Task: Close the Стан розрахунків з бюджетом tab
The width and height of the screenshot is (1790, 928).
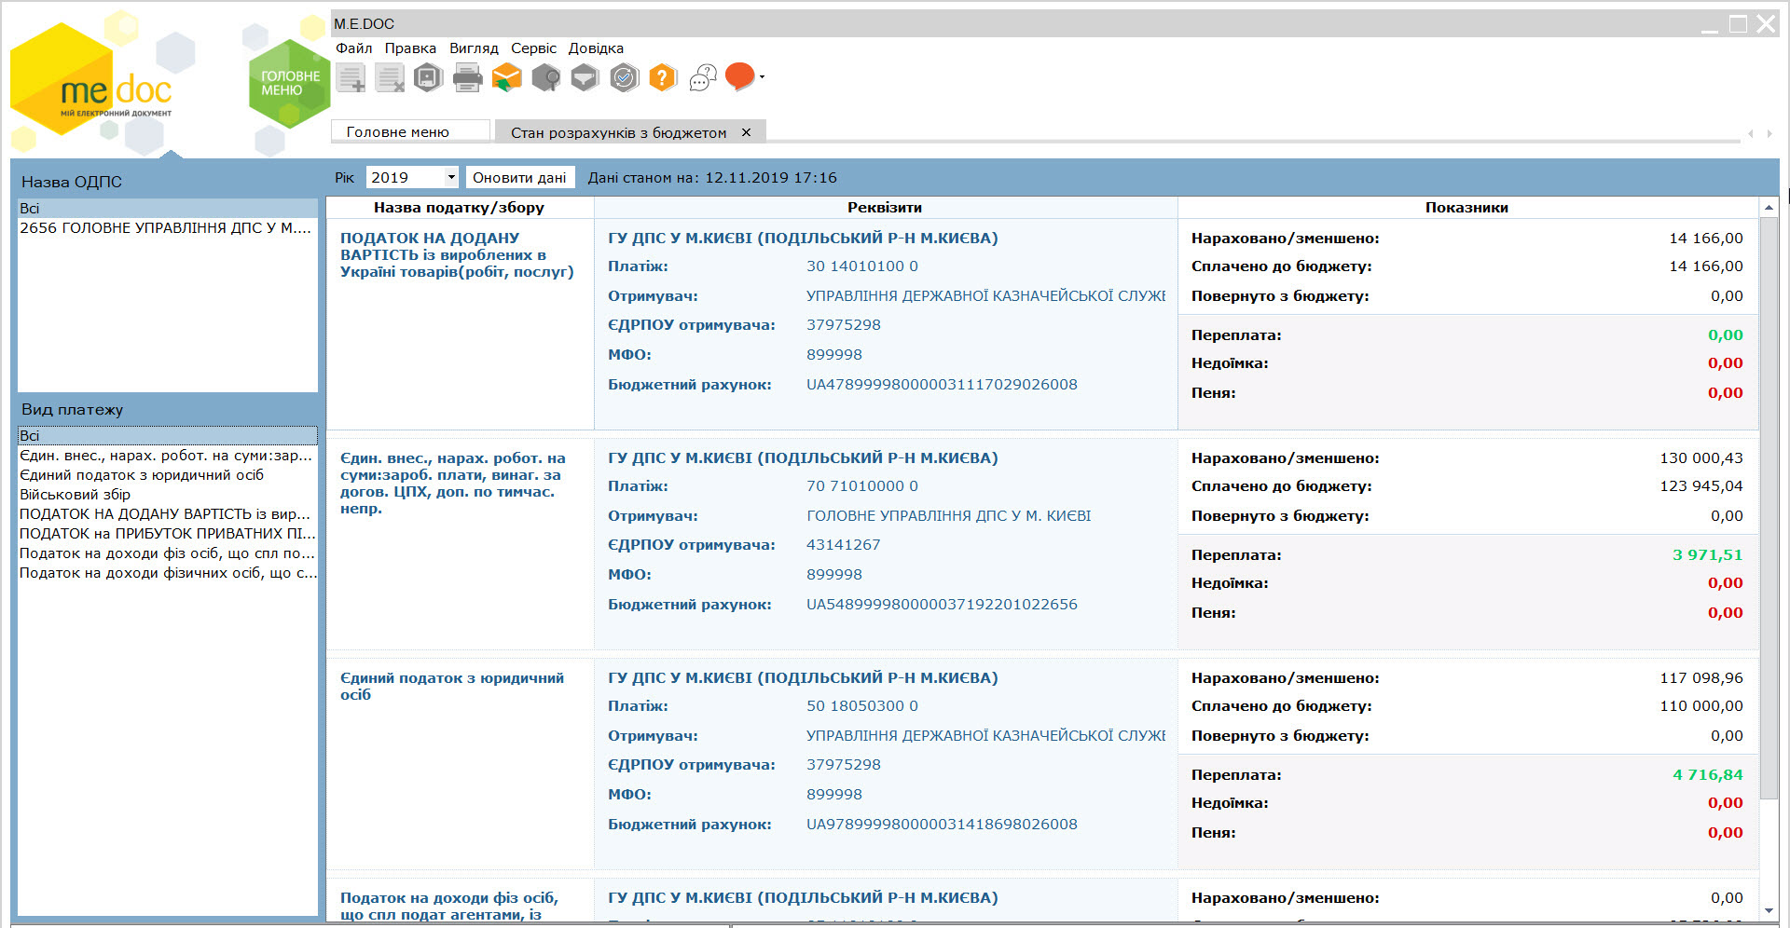Action: (746, 132)
